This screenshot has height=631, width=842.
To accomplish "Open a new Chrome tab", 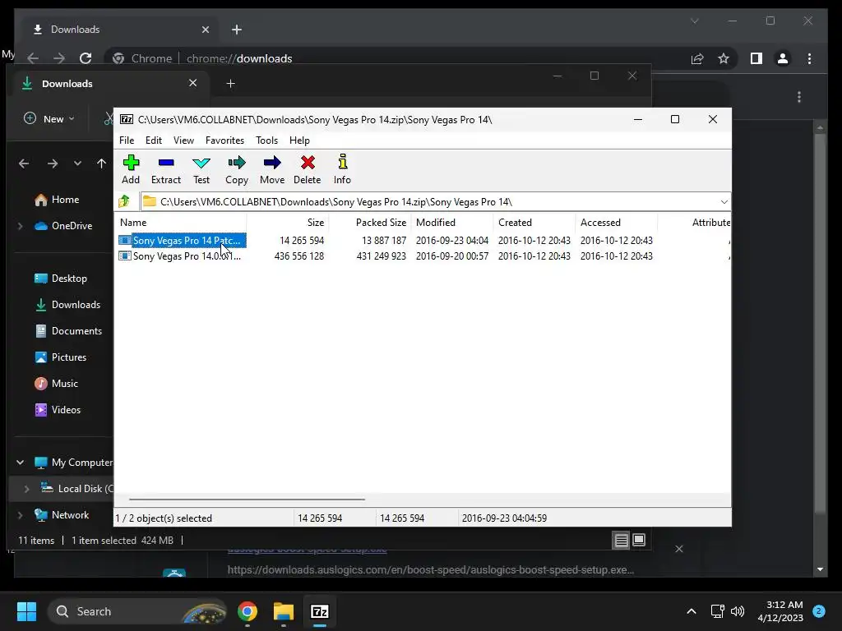I will [237, 30].
